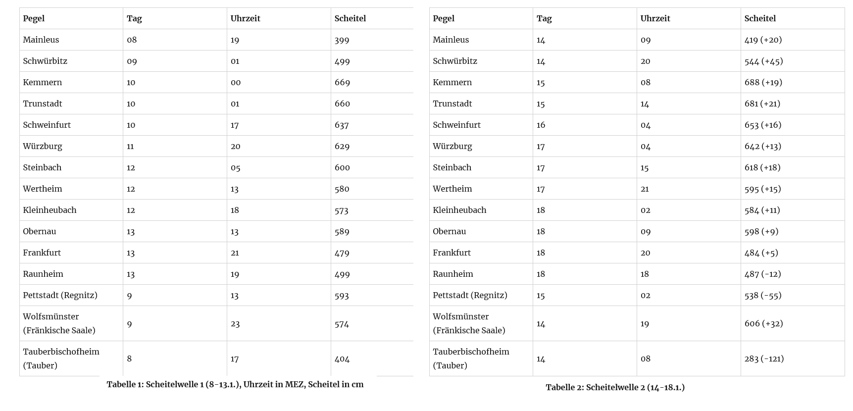Click the Tabelle 1 Scheitelwelle 1 caption
Screen dimensions: 853x411
click(x=235, y=384)
